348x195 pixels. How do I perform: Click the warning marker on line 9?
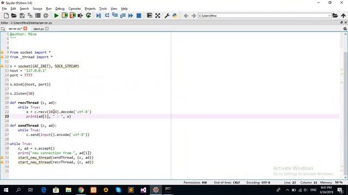click(2, 53)
